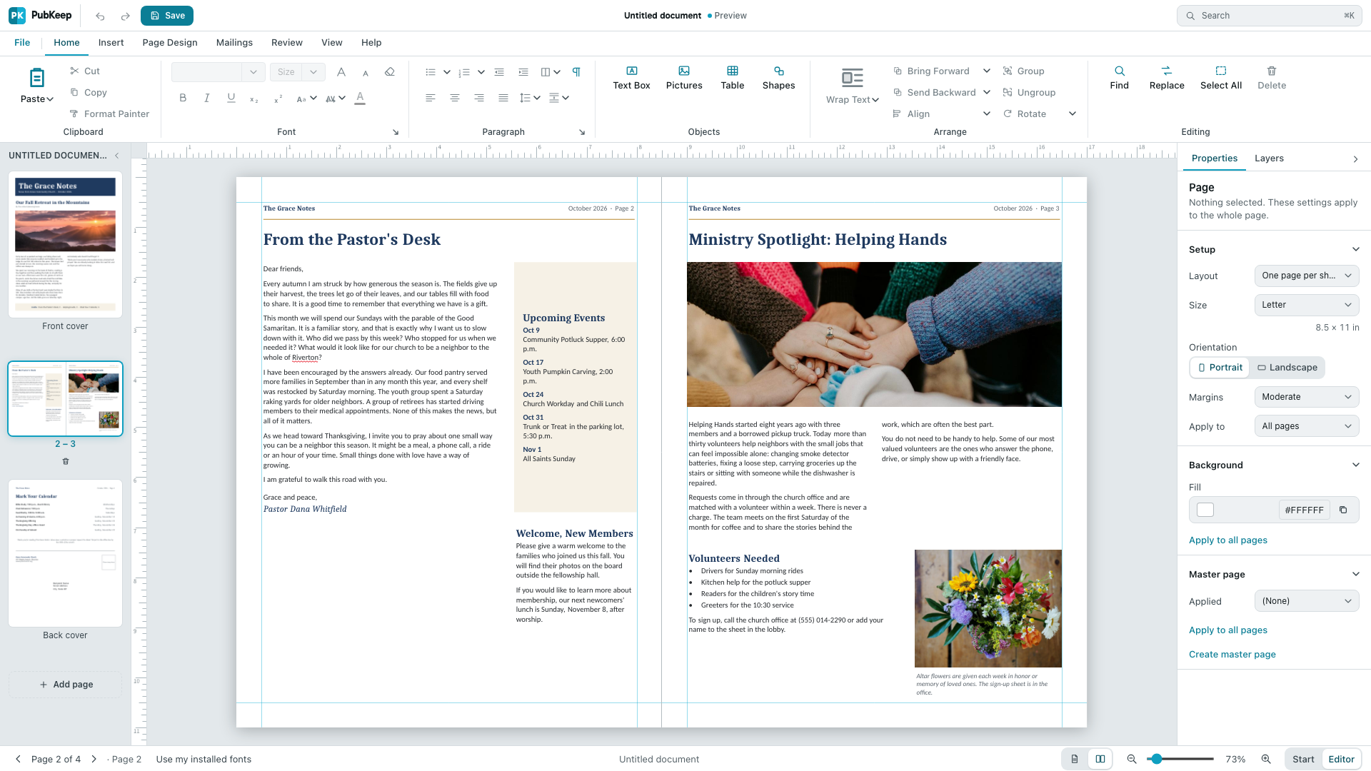This screenshot has width=1371, height=771.
Task: Insert a Text Box object
Action: pyautogui.click(x=631, y=78)
